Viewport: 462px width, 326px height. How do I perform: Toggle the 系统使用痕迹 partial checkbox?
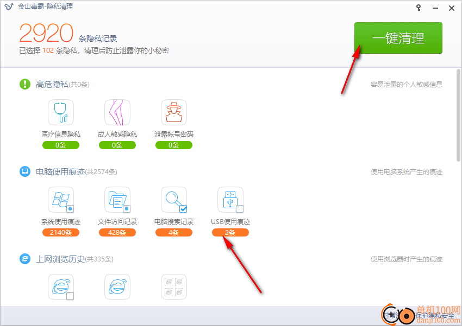point(70,209)
